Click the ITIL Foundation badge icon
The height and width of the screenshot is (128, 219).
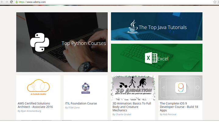pos(85,88)
